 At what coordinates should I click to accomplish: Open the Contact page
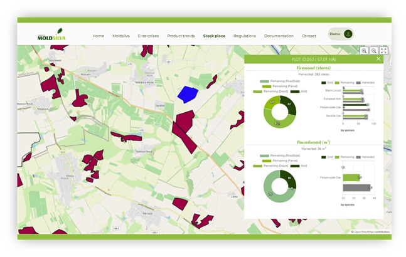[x=309, y=36]
